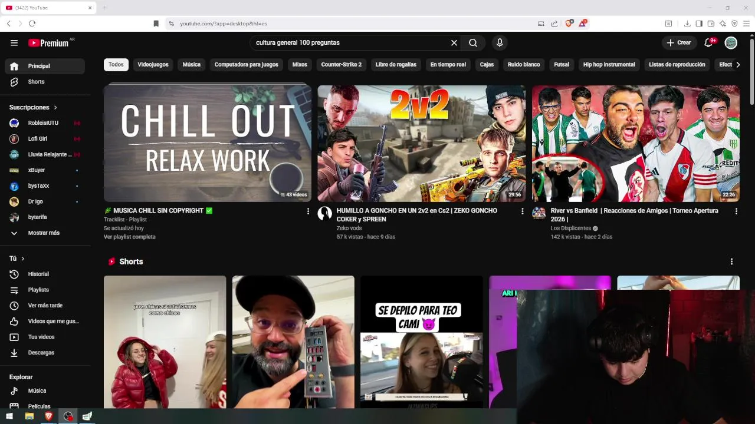Open Ver más tarde
This screenshot has width=755, height=424.
(x=45, y=306)
